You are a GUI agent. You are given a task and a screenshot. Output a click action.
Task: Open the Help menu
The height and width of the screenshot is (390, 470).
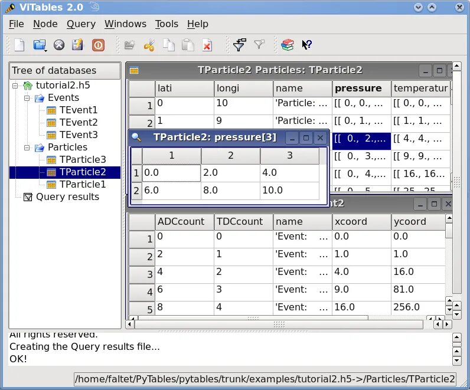(198, 24)
